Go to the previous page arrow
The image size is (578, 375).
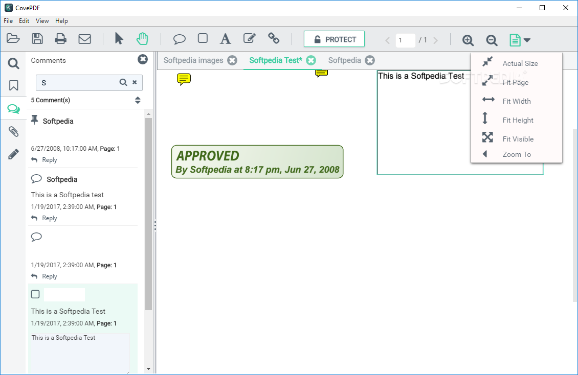tap(387, 40)
